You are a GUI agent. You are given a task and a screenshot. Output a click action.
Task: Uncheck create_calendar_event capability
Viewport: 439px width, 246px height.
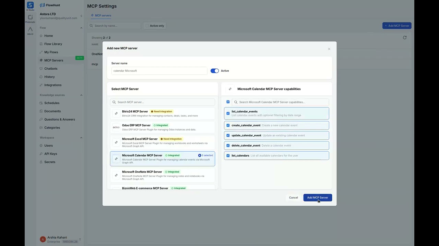[228, 125]
